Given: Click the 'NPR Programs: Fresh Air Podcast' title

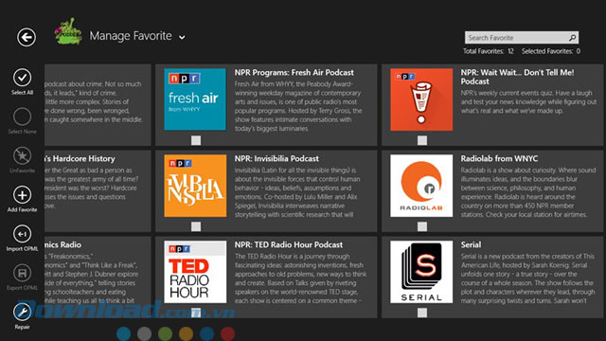Looking at the screenshot, I should [294, 73].
